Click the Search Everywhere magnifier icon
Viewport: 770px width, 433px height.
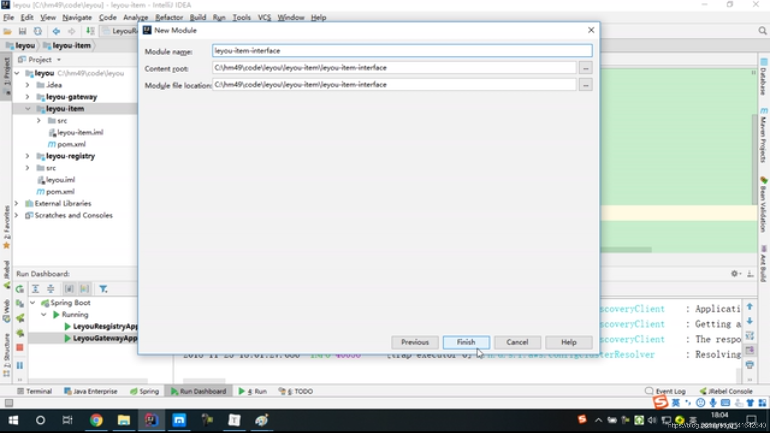pyautogui.click(x=762, y=31)
